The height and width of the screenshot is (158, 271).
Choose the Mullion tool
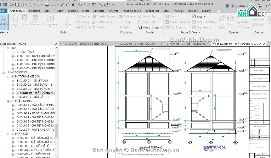coord(99,27)
